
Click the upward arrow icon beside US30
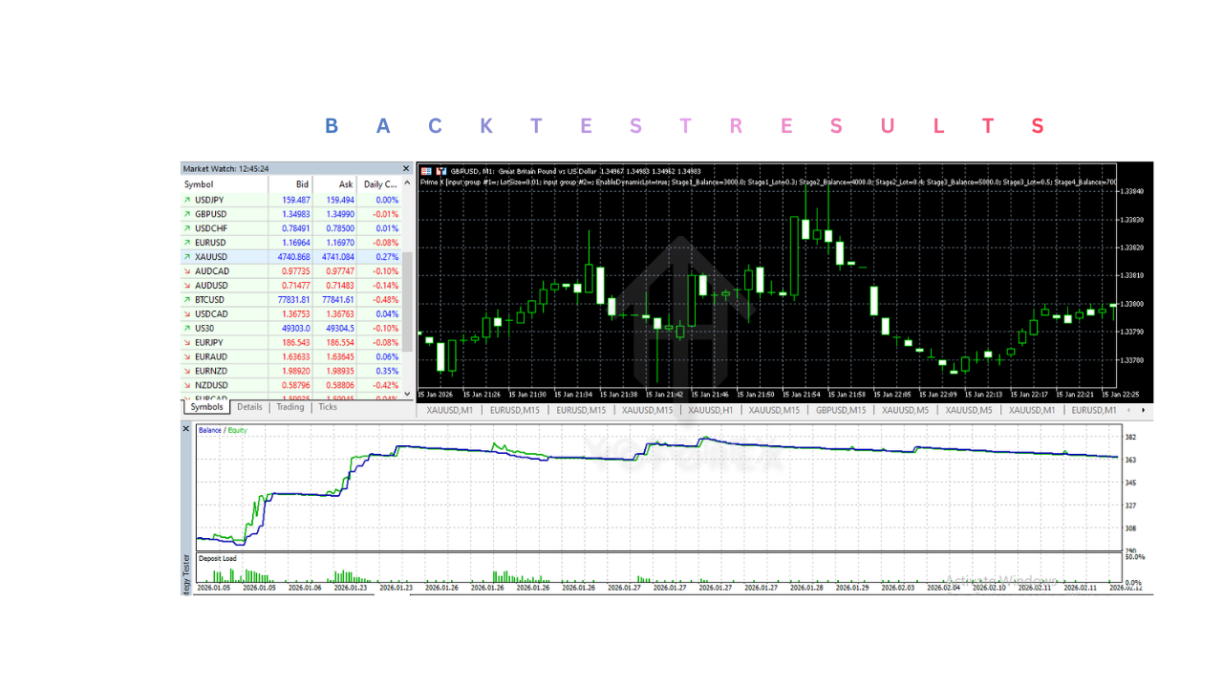coord(186,328)
